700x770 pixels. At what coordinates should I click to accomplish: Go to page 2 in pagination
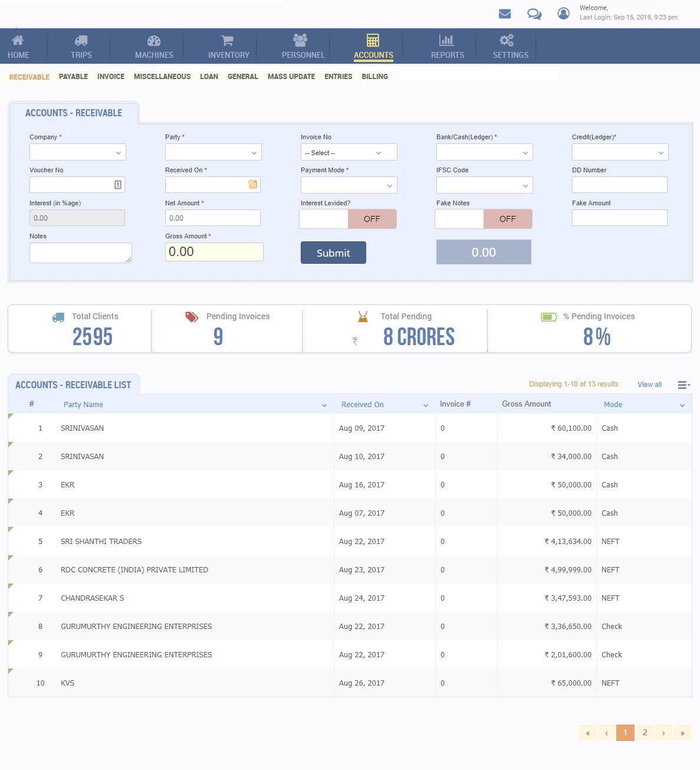click(645, 732)
